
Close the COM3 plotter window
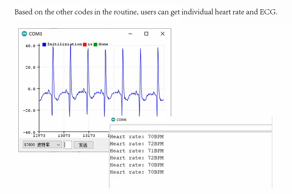(x=162, y=34)
